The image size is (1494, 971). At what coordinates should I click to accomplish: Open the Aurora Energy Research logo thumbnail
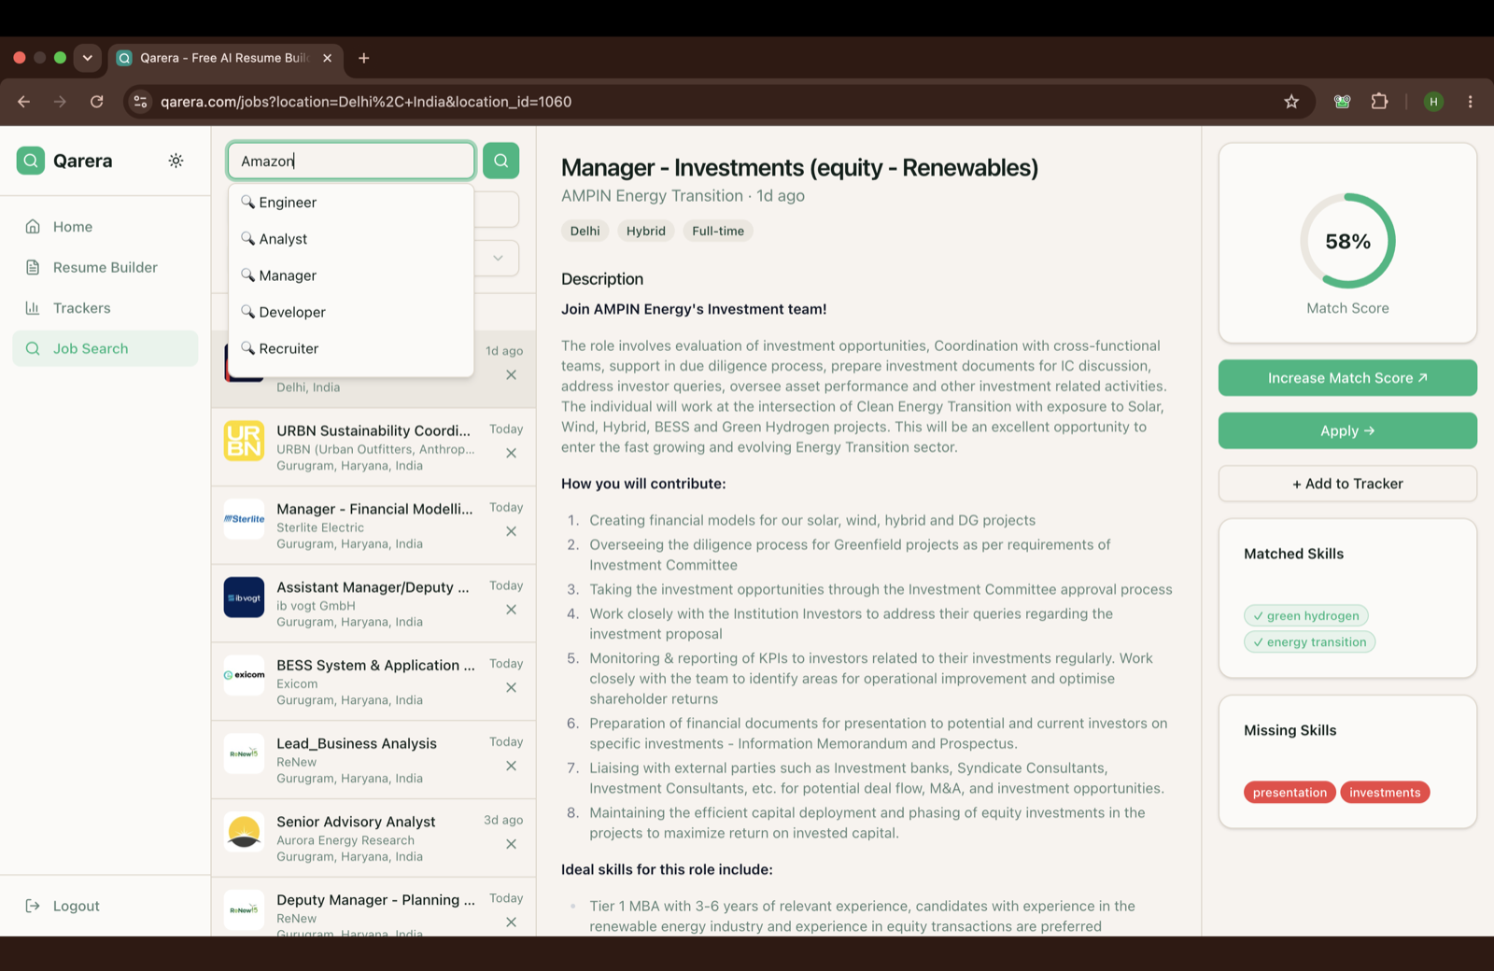[244, 832]
